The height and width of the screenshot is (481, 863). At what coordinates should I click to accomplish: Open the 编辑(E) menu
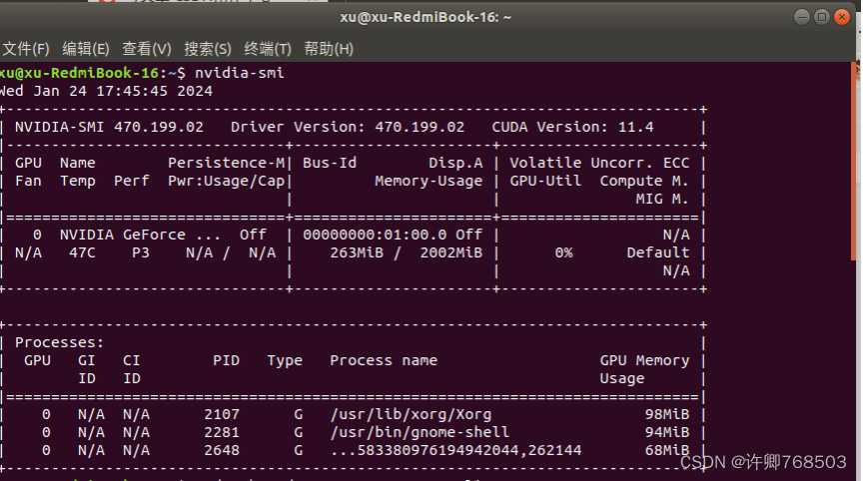pyautogui.click(x=86, y=49)
